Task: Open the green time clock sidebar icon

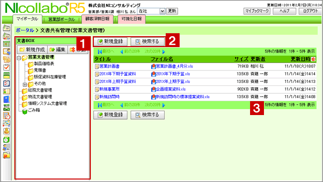Action: click(x=6, y=139)
